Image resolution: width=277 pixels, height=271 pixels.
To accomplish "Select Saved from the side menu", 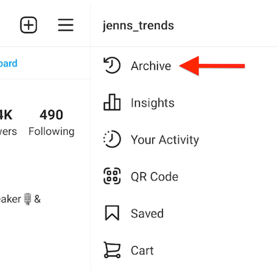I will click(x=147, y=214).
